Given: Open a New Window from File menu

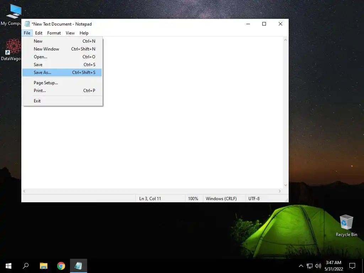Looking at the screenshot, I should 62,49.
